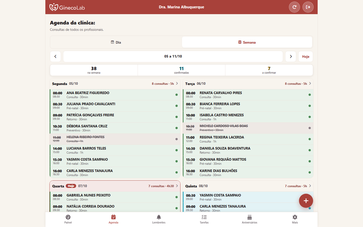Click the Hoje button
Image resolution: width=363 pixels, height=227 pixels.
pyautogui.click(x=306, y=56)
